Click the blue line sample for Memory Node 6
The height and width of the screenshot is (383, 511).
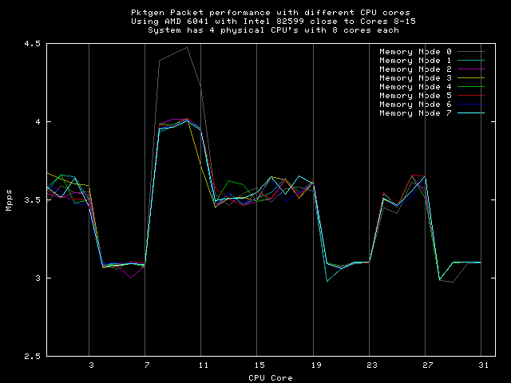click(x=469, y=105)
